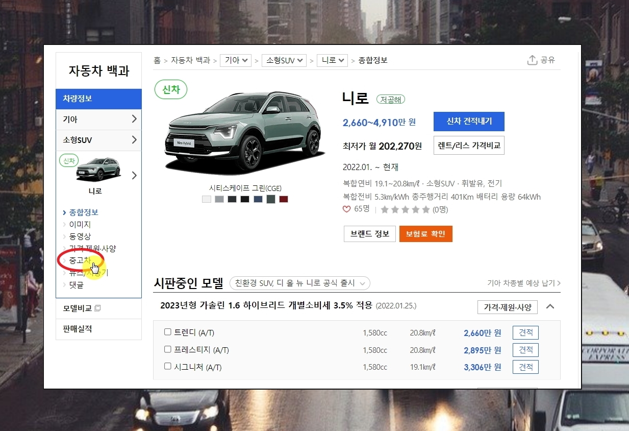
Task: Click 견적 button for 트렌디 row
Action: [525, 333]
